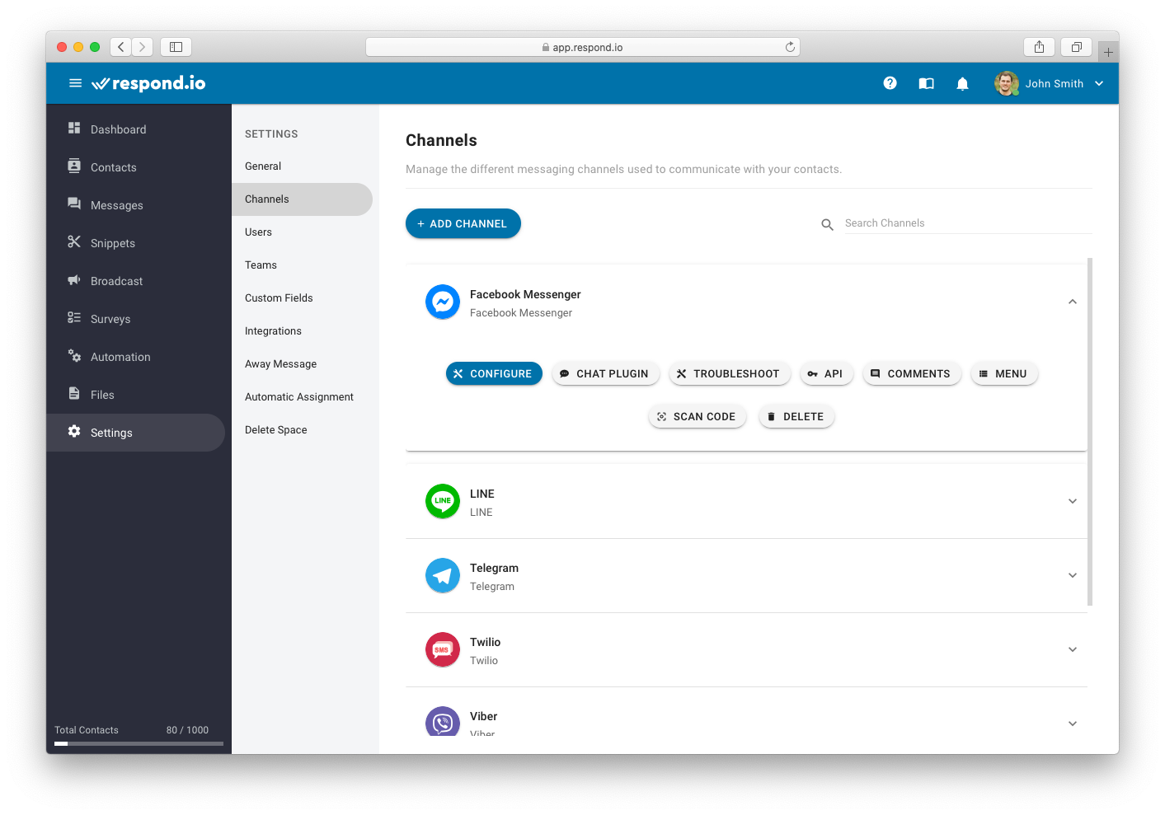Image resolution: width=1165 pixels, height=815 pixels.
Task: Click the LINE channel logo
Action: (x=443, y=501)
